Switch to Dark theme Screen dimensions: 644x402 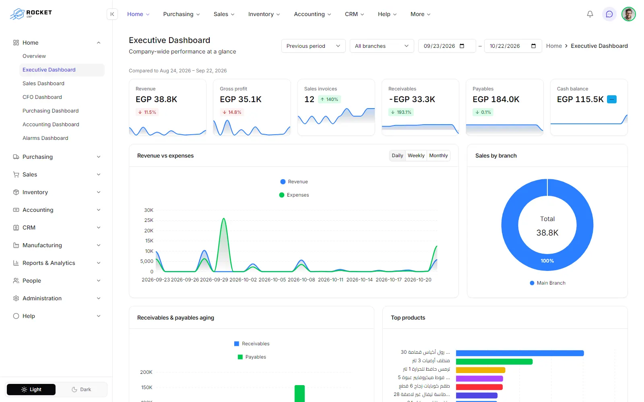(81, 390)
